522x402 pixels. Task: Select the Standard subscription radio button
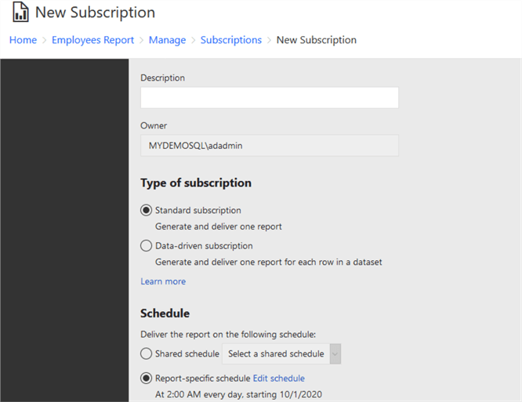pyautogui.click(x=147, y=210)
